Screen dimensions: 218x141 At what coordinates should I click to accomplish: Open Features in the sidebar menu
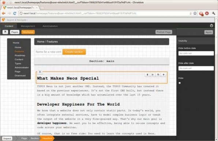[19, 52]
